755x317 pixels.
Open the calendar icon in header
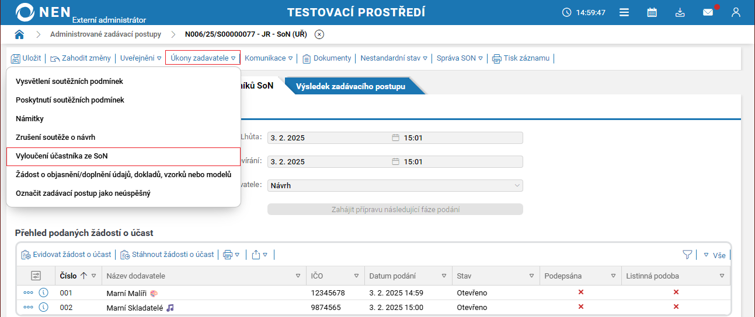coord(652,12)
